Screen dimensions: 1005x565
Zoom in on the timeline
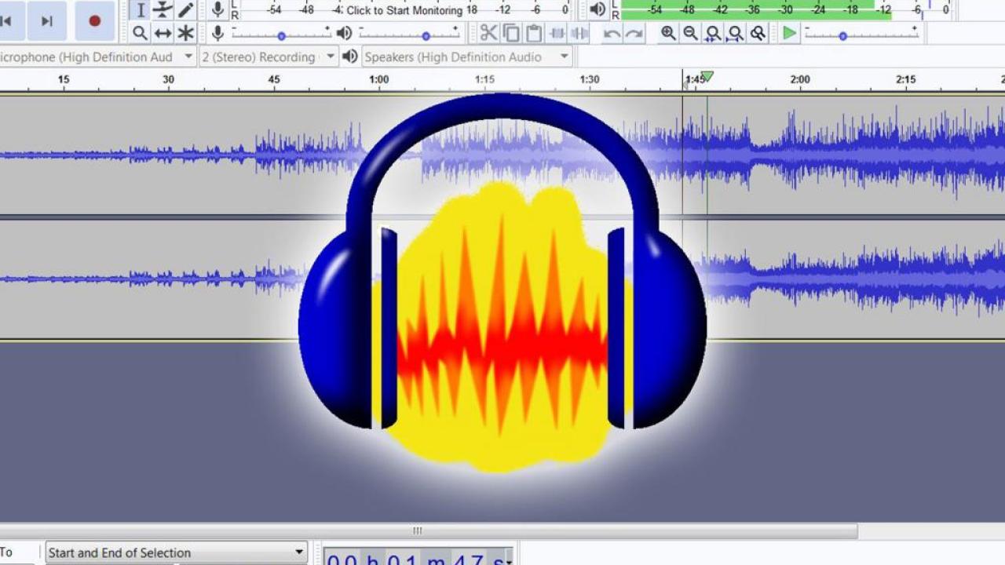click(668, 33)
